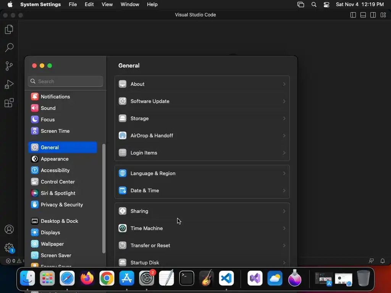Click the Startup Disk label
Viewport: 391px width, 293px height.
[145, 262]
